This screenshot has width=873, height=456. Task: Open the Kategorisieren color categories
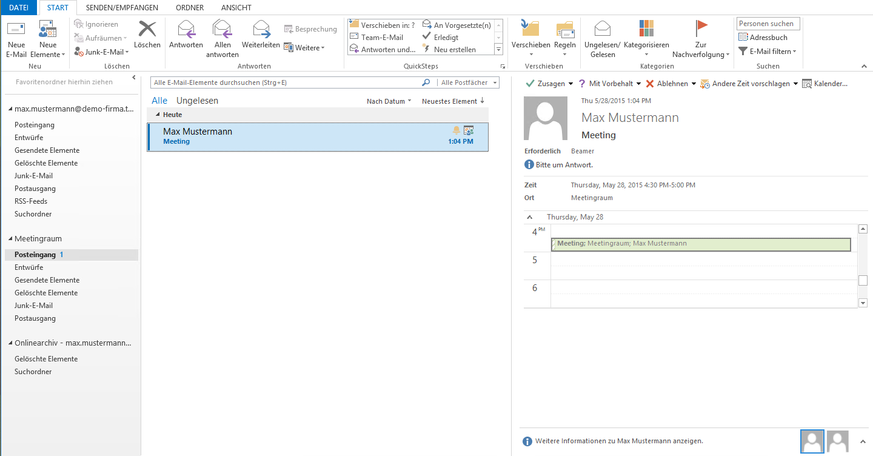[646, 39]
